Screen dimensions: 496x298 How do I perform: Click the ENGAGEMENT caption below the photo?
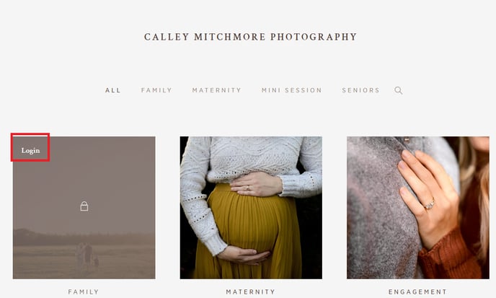(418, 292)
